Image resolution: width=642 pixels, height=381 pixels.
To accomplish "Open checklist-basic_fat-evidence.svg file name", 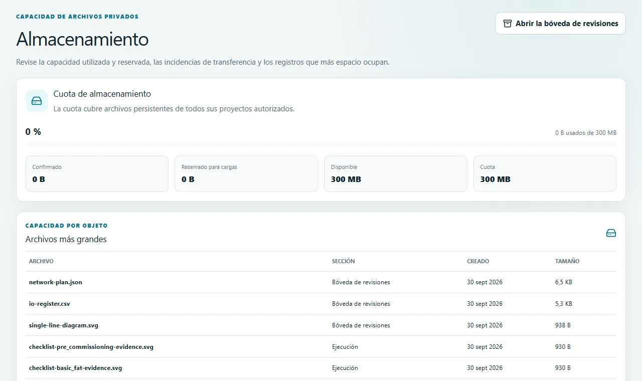I will click(x=76, y=368).
